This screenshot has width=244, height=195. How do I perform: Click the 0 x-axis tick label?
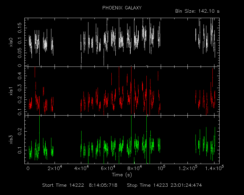coord(28,168)
